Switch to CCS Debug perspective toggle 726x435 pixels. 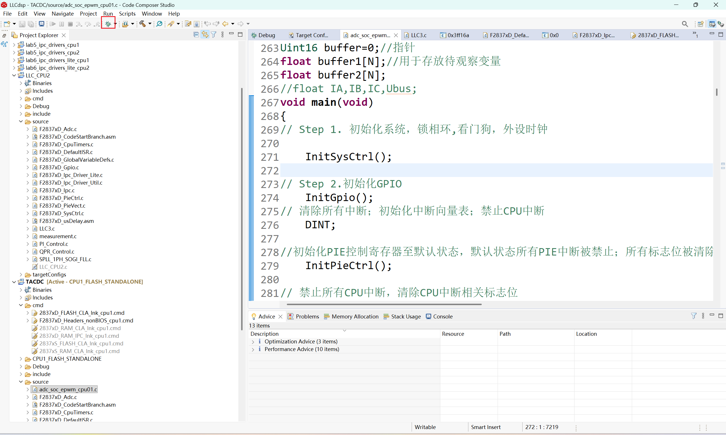coord(720,24)
